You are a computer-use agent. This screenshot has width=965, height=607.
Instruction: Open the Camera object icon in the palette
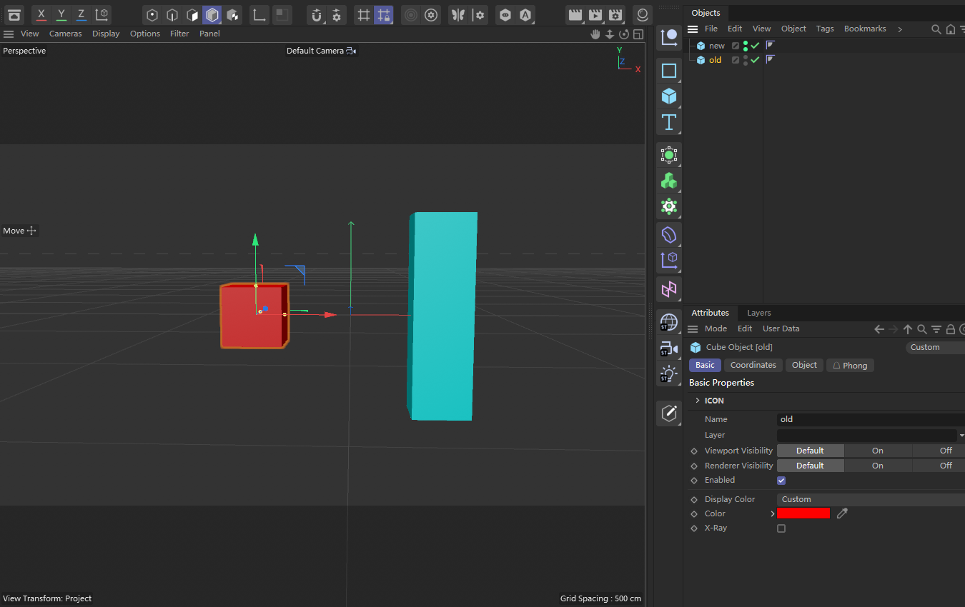[x=669, y=348]
